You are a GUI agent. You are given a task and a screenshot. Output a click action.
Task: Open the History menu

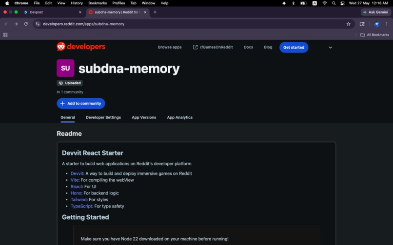[x=77, y=3]
